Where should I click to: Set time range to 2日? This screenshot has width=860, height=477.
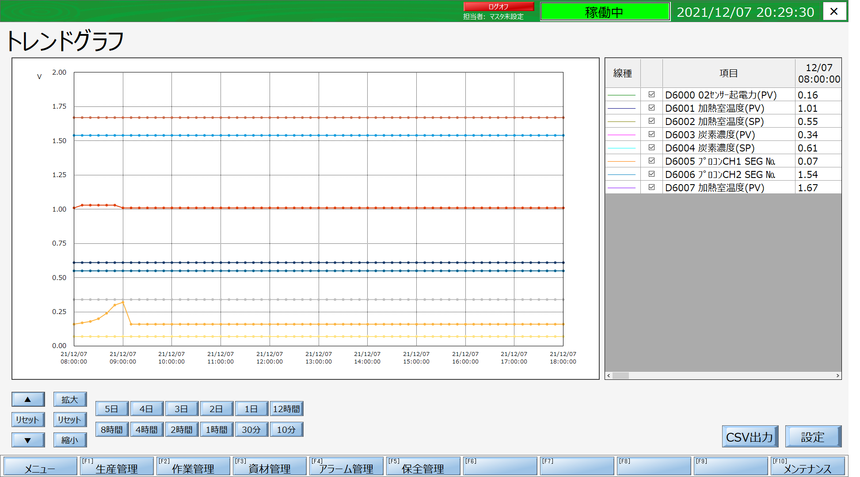pos(217,409)
